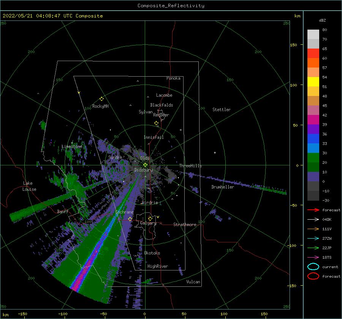The image size is (342, 319).
Task: Click the RockyMH label
Action: (x=100, y=106)
